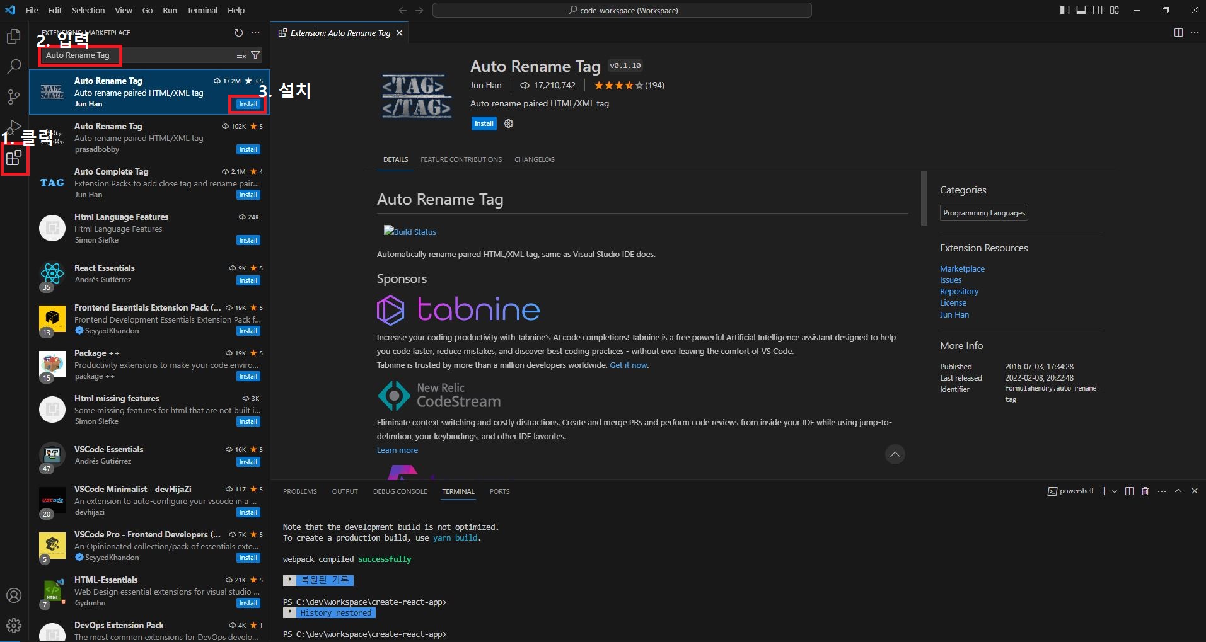Switch to the Debug Console tab

tap(400, 491)
